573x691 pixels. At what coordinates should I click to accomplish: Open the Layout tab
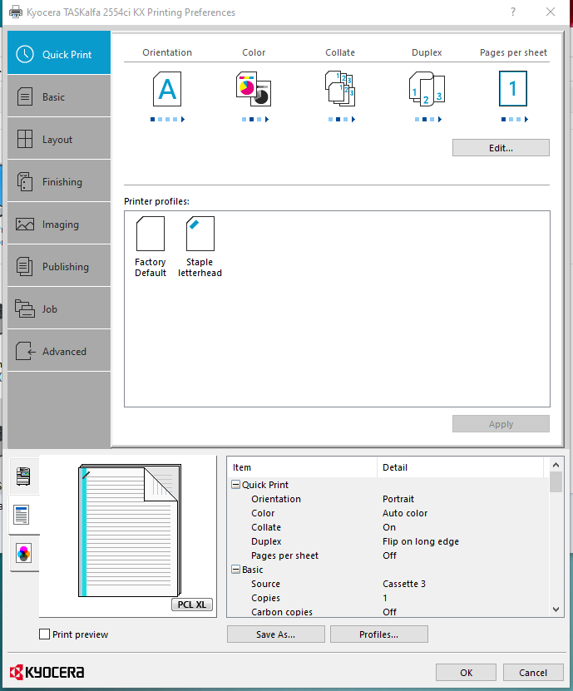tap(58, 138)
